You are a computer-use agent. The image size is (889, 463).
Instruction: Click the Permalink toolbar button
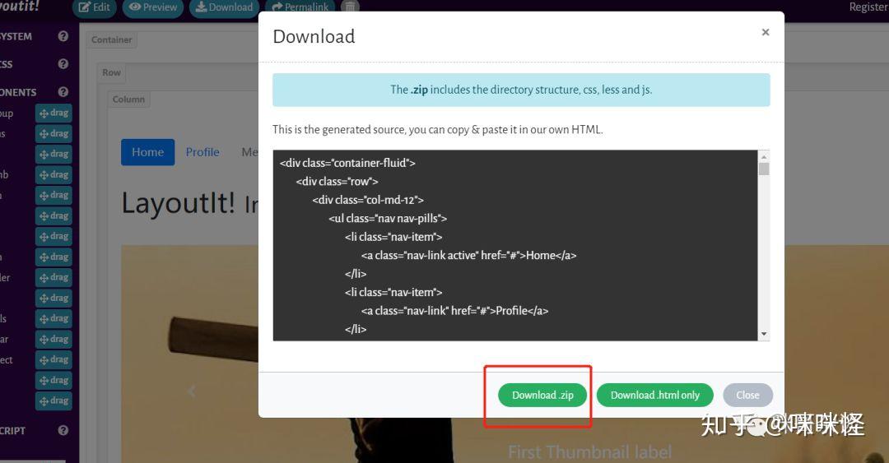pyautogui.click(x=300, y=7)
